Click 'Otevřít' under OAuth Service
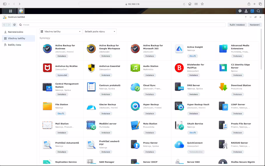Image resolution: width=265 pixels, height=166 pixels. [x=193, y=133]
